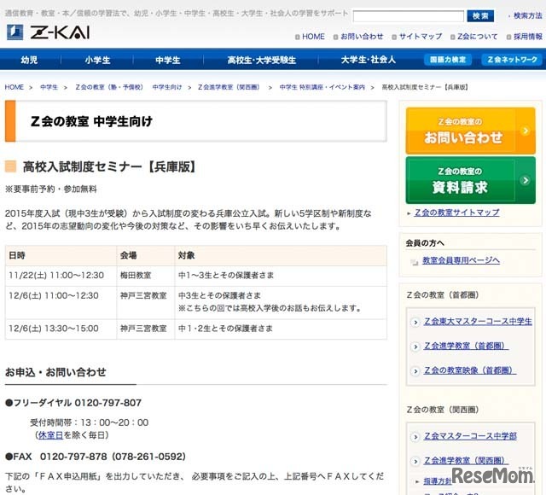Click 中学生向け breadcrumb link
Screen dimensions: 546x495
[167, 87]
